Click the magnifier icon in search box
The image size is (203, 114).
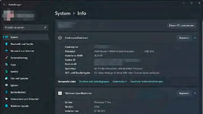45,27
